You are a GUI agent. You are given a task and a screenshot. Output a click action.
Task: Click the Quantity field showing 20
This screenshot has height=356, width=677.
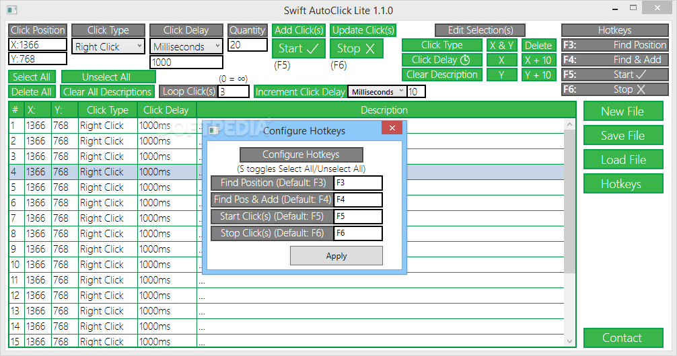[248, 45]
